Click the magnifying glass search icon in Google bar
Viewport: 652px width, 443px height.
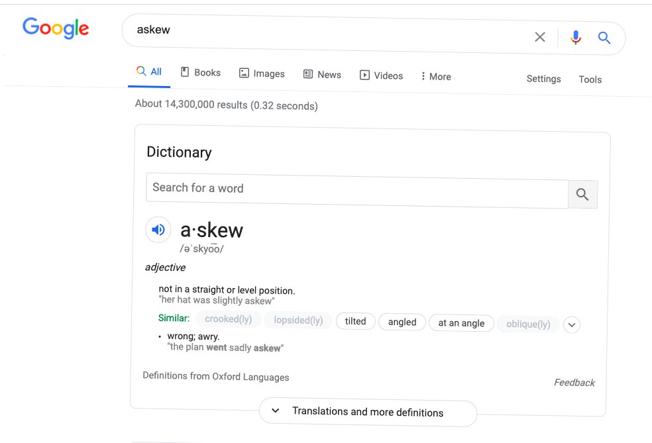click(604, 37)
